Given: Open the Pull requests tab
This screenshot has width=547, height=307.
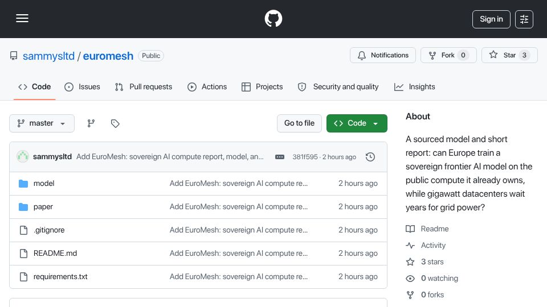Looking at the screenshot, I should pyautogui.click(x=144, y=86).
